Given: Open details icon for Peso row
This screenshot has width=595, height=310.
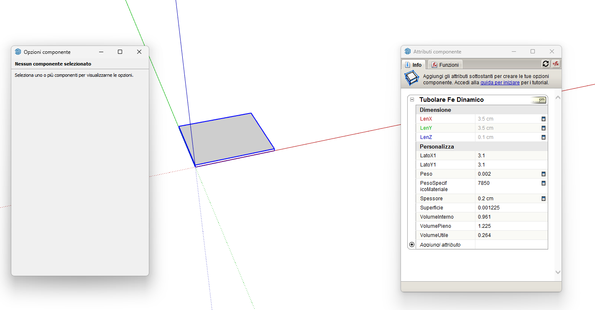Looking at the screenshot, I should pyautogui.click(x=544, y=174).
